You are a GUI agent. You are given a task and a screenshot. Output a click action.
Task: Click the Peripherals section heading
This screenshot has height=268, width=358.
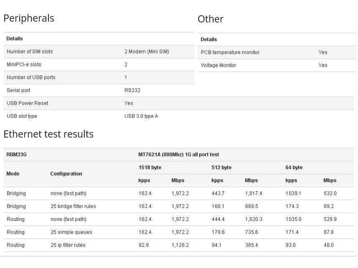click(29, 18)
